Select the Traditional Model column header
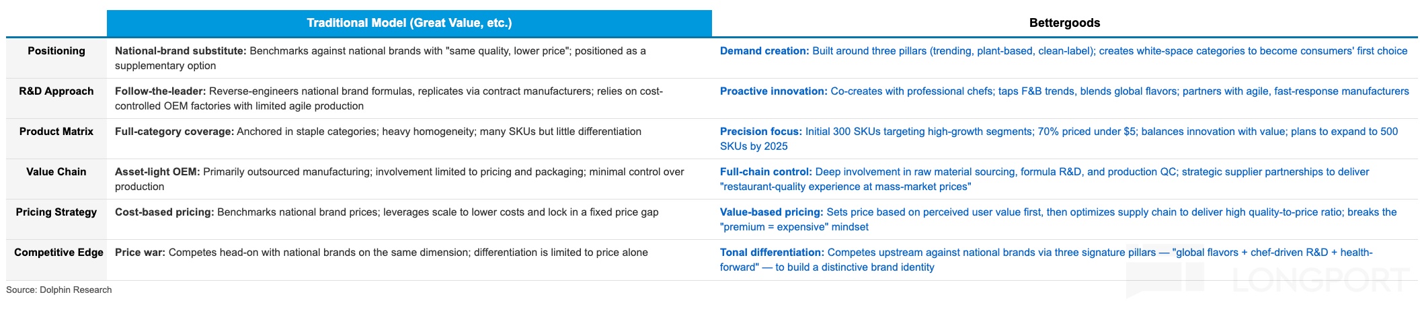The width and height of the screenshot is (1420, 309). pyautogui.click(x=409, y=23)
